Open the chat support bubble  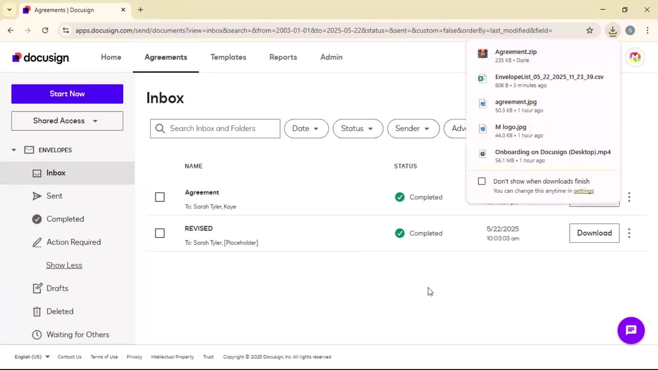(631, 330)
